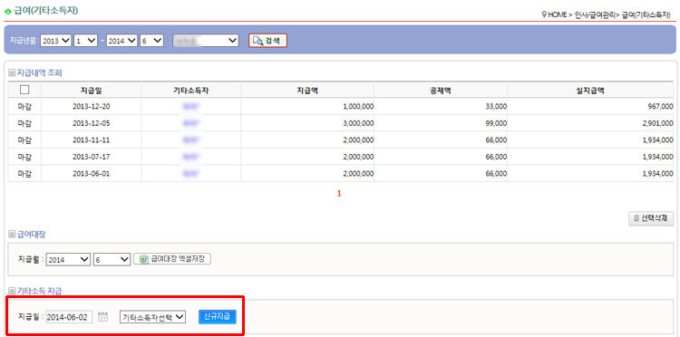Click the 기타소득자 column header
Screen dimensions: 680x337
(x=191, y=90)
